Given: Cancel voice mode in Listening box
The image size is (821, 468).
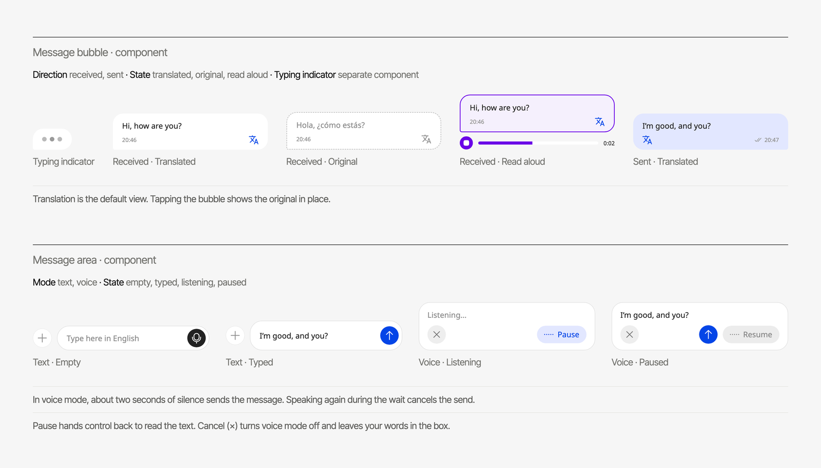Looking at the screenshot, I should [x=437, y=335].
